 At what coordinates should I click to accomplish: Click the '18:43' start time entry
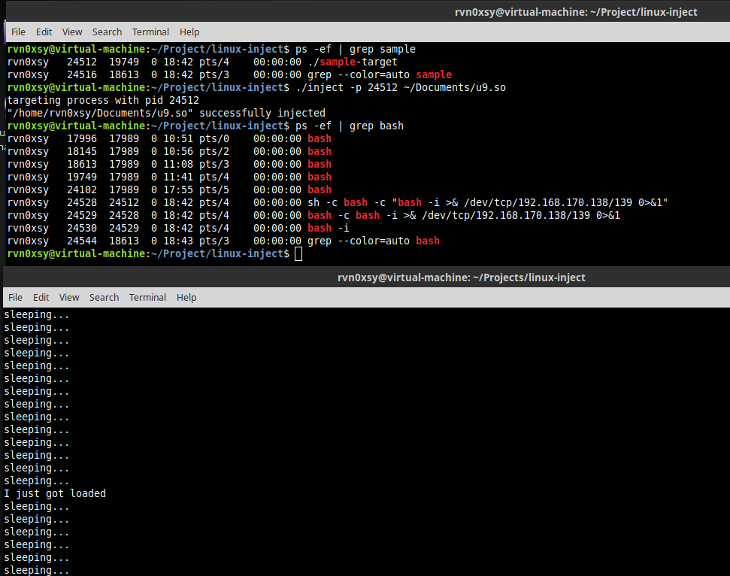coord(178,241)
